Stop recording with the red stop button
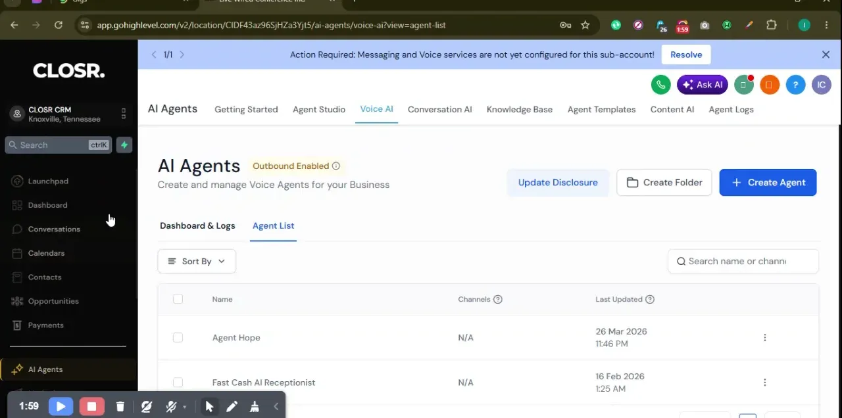 point(92,407)
